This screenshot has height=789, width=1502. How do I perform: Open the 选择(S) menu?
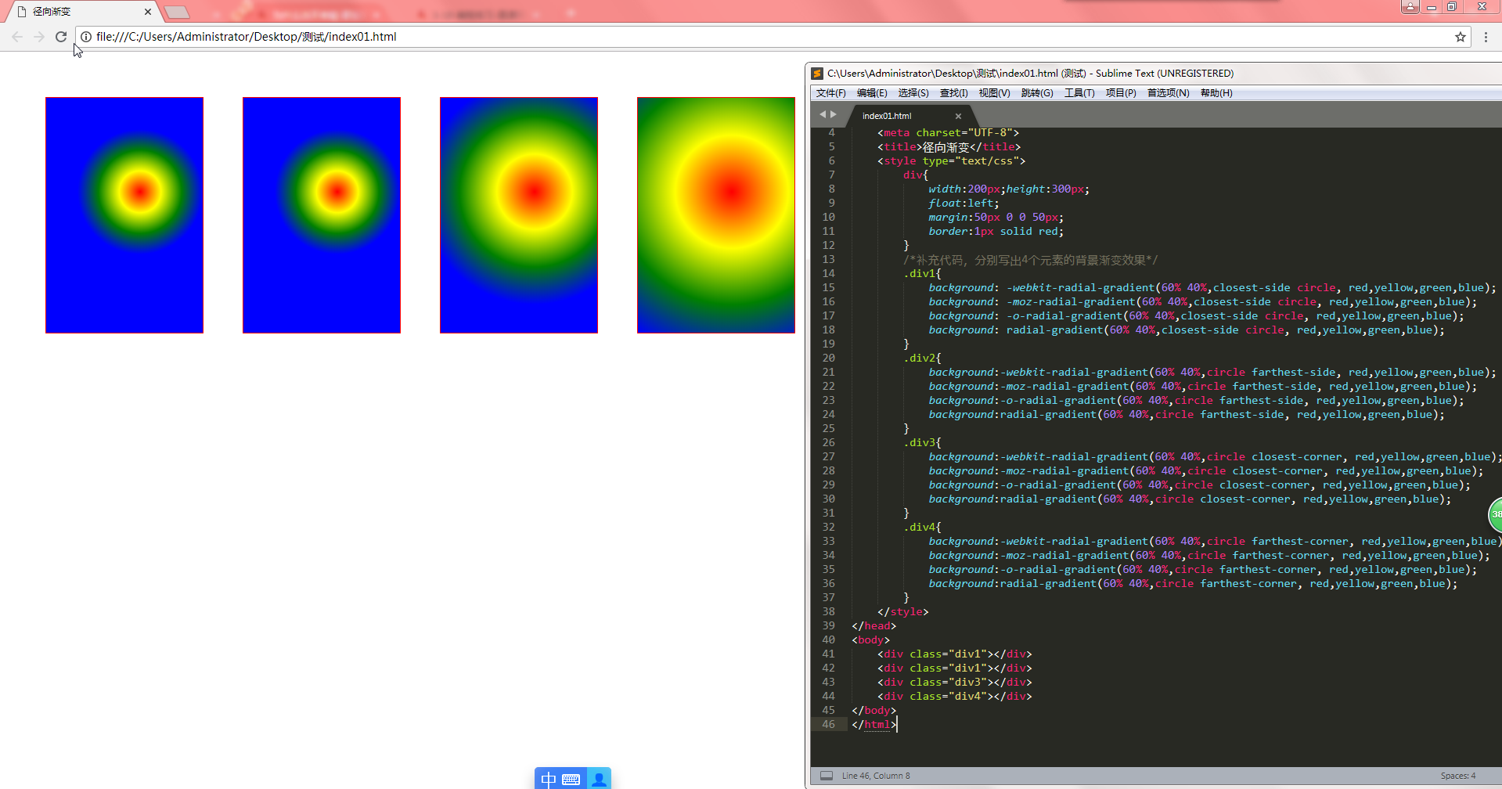pos(913,93)
